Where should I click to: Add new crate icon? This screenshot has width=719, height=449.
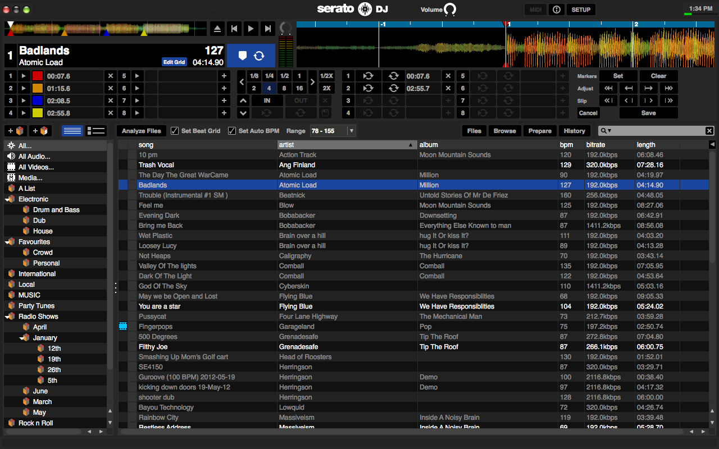(15, 131)
